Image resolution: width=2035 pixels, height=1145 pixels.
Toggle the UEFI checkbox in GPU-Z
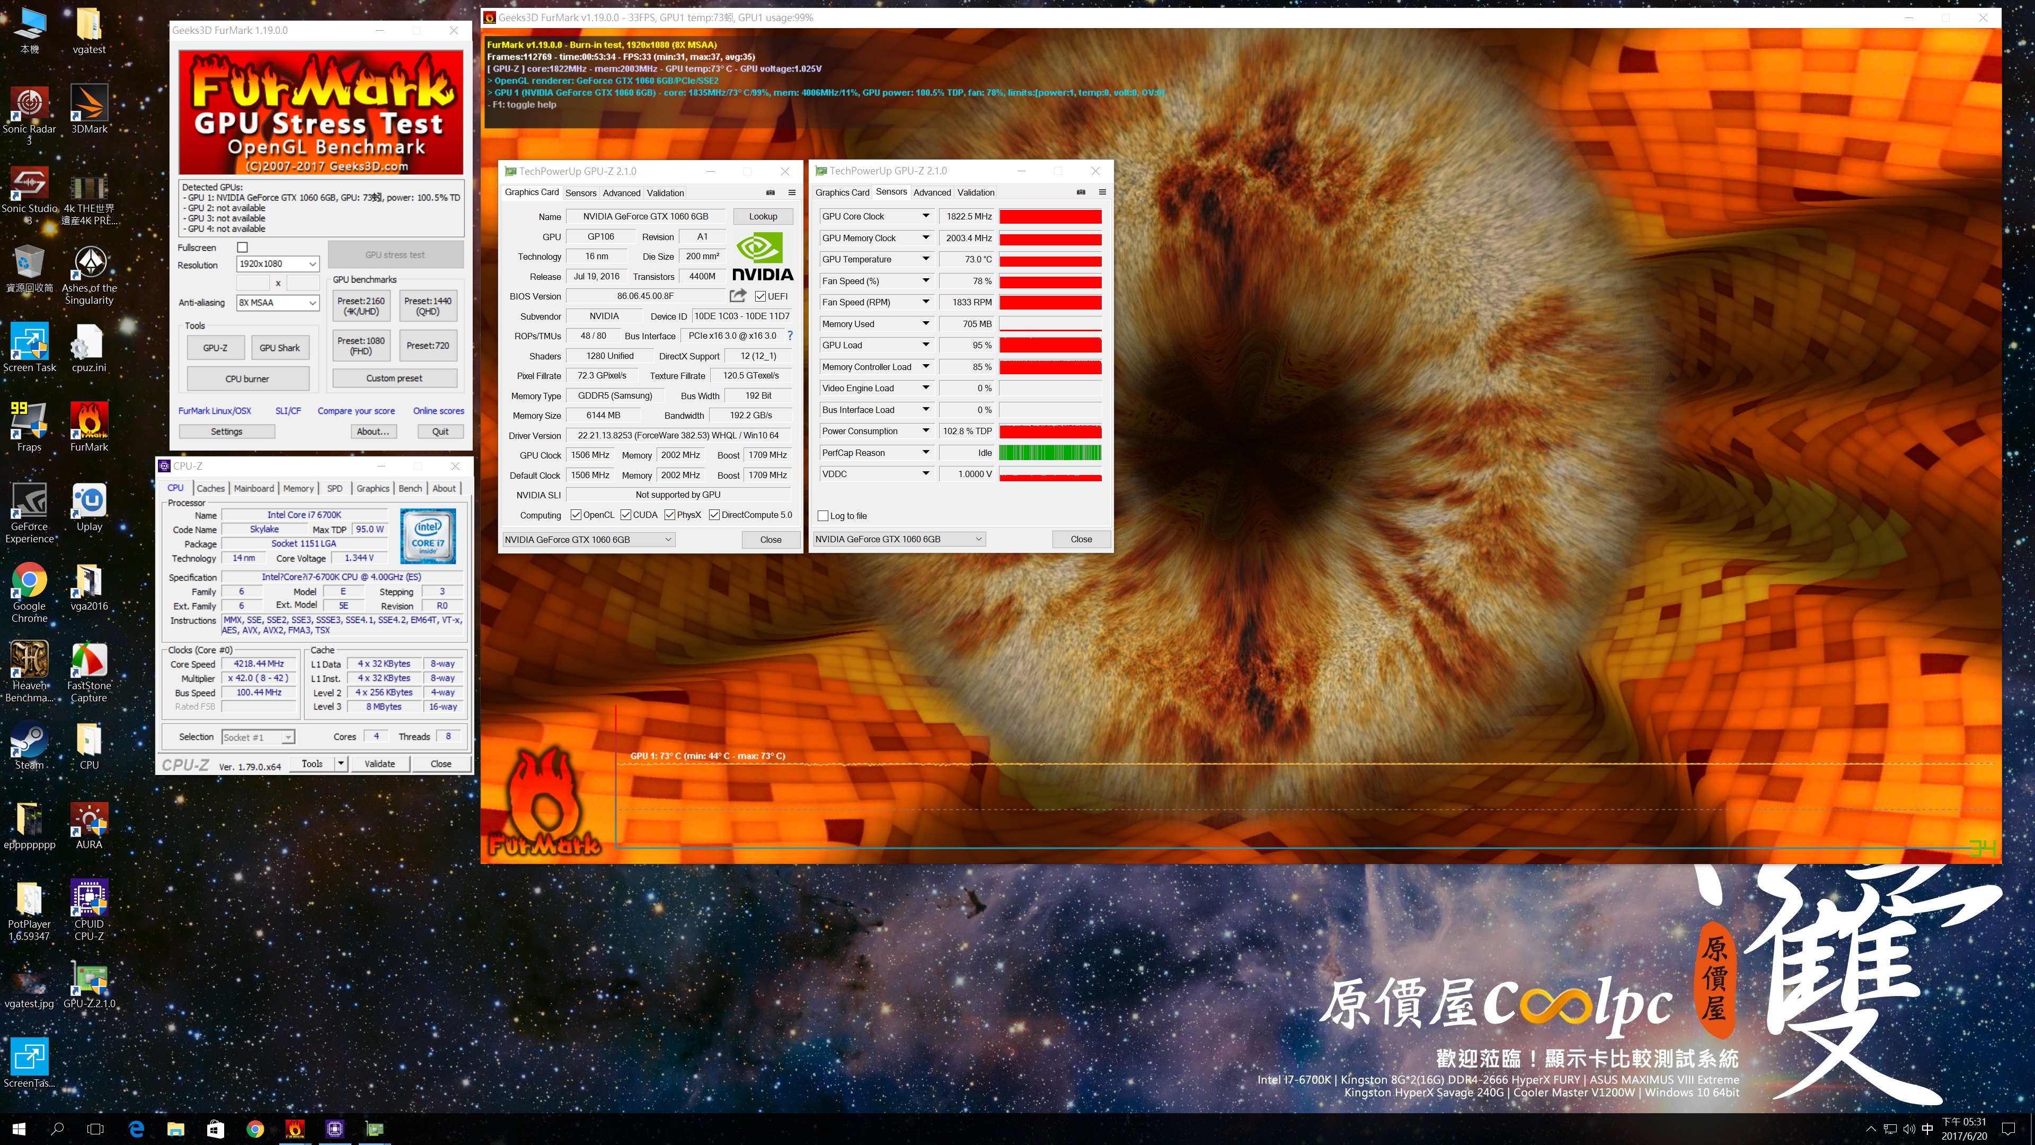(760, 296)
